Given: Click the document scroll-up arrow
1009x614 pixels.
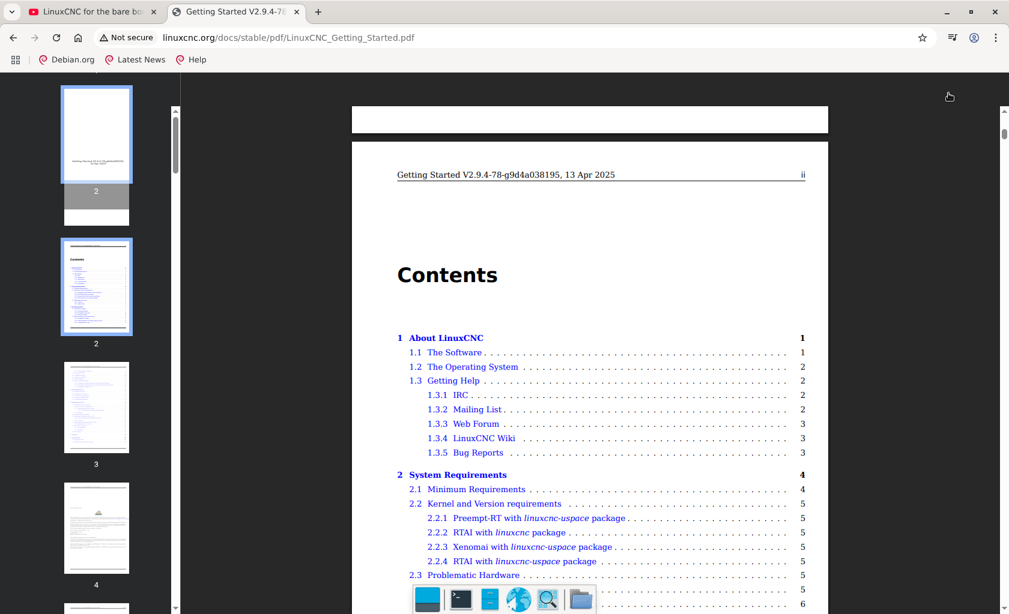Looking at the screenshot, I should point(1004,111).
